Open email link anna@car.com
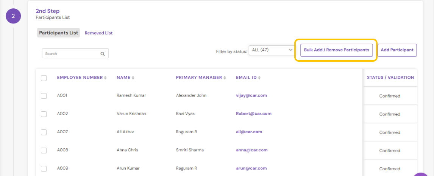The image size is (434, 176). tap(251, 150)
